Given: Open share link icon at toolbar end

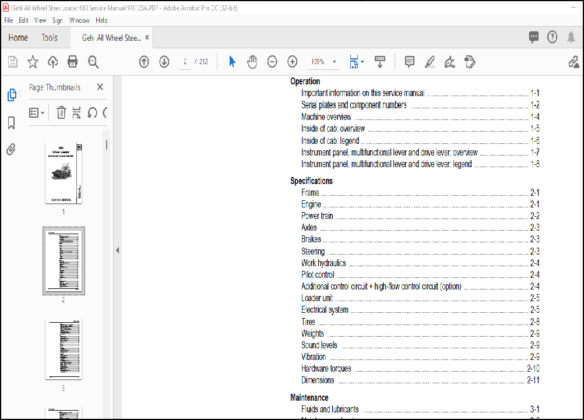Looking at the screenshot, I should [x=574, y=62].
